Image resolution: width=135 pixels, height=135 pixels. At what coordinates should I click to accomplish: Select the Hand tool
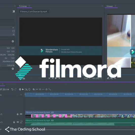pos(29,89)
